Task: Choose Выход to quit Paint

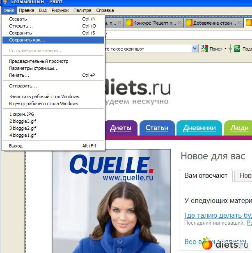Action: click(x=16, y=146)
